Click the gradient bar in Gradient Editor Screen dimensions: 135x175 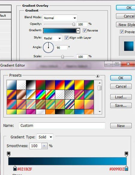[67, 161]
